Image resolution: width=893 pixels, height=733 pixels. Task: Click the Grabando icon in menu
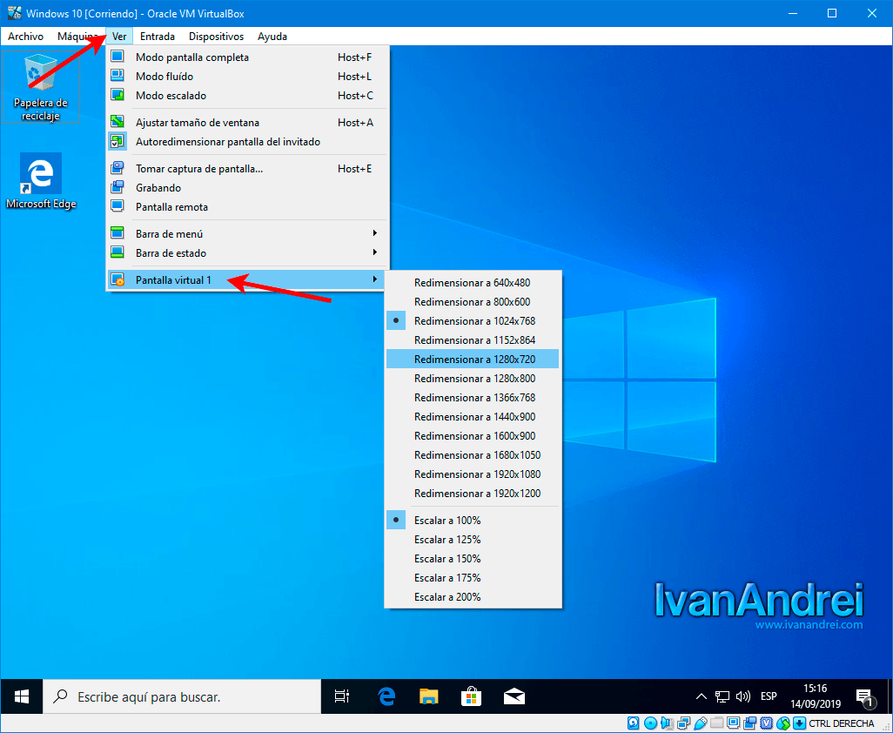117,187
